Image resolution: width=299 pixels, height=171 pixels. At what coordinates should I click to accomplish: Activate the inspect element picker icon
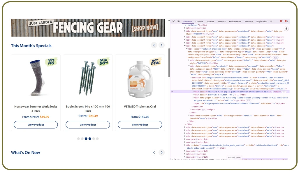(x=173, y=21)
